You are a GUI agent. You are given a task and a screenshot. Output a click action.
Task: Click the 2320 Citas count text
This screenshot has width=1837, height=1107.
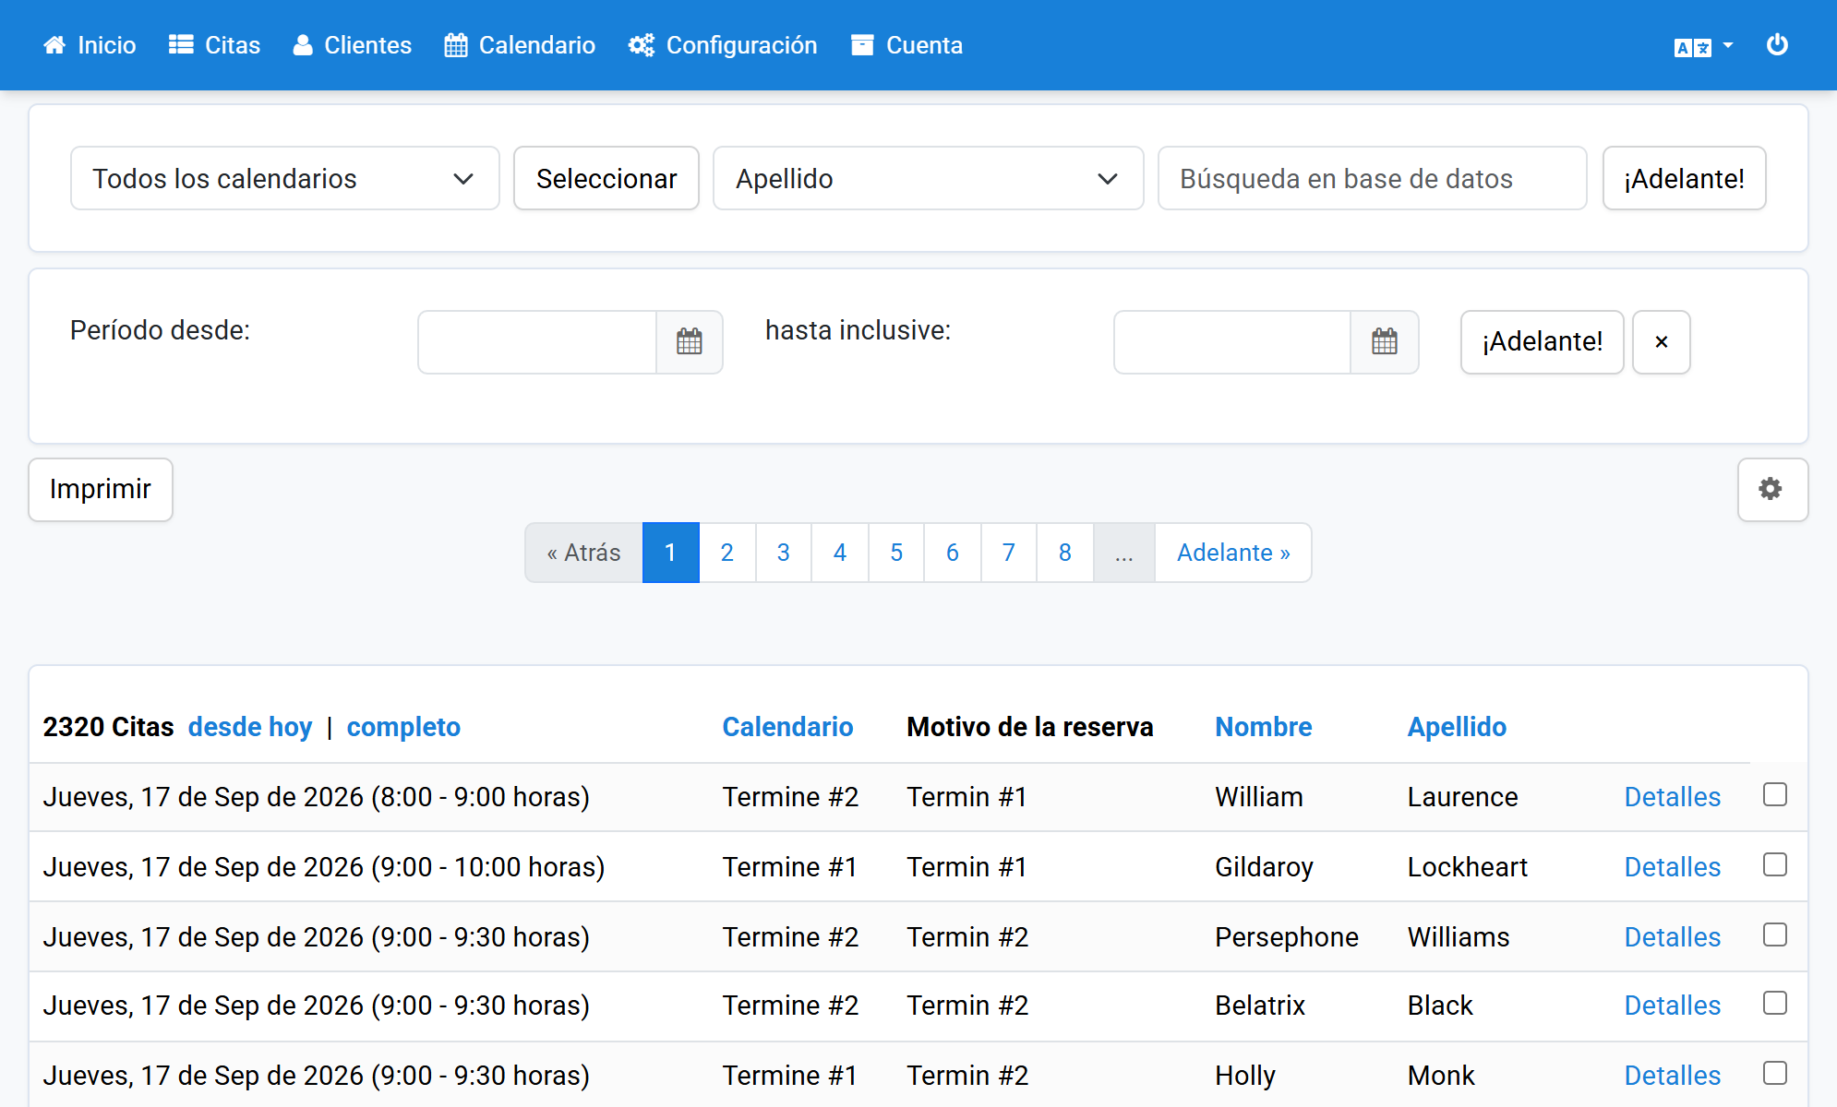click(109, 727)
